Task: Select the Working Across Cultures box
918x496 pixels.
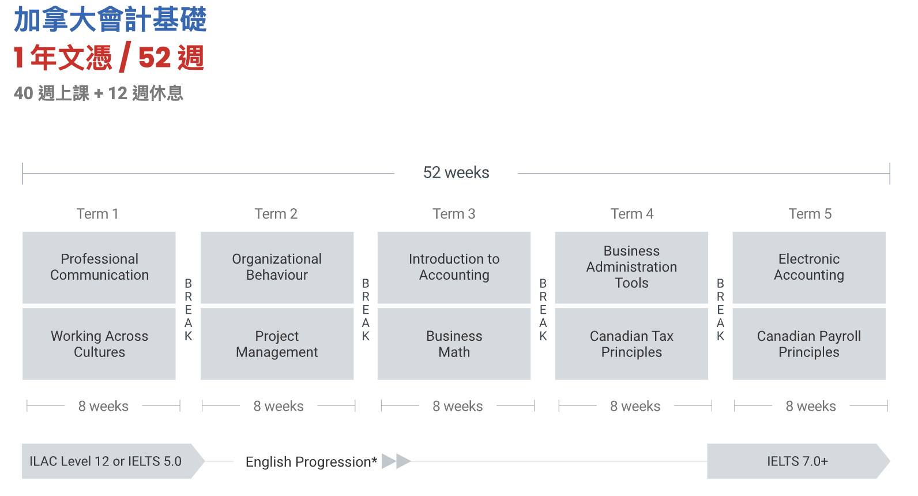Action: [x=99, y=344]
